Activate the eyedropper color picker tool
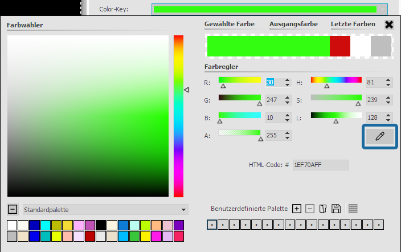This screenshot has height=252, width=401. pyautogui.click(x=380, y=136)
